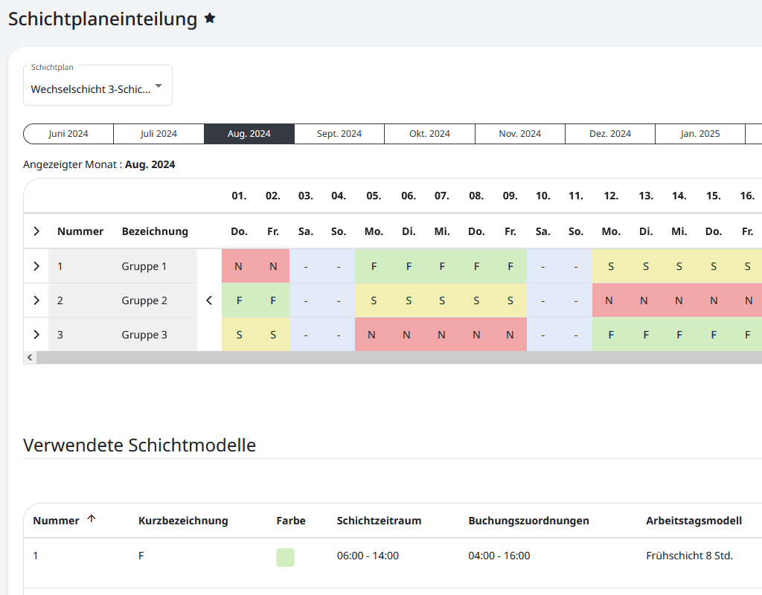The image size is (762, 595).
Task: Click the left arrow of the horizontal scrollbar
Action: (29, 357)
